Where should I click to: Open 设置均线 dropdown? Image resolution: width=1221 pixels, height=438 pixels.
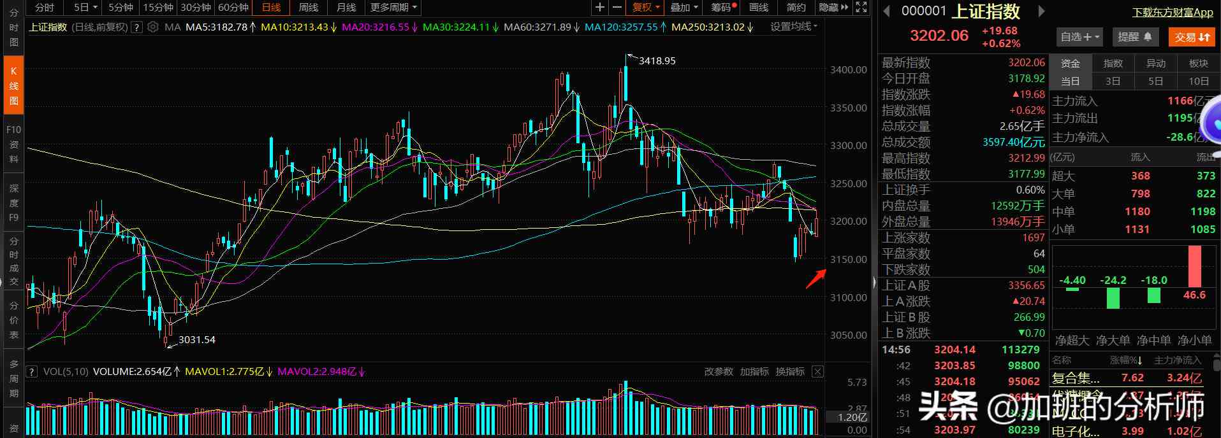click(794, 27)
